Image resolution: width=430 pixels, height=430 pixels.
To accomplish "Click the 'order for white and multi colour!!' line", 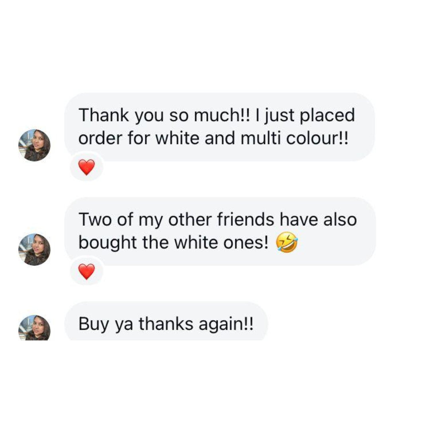I will 213,139.
